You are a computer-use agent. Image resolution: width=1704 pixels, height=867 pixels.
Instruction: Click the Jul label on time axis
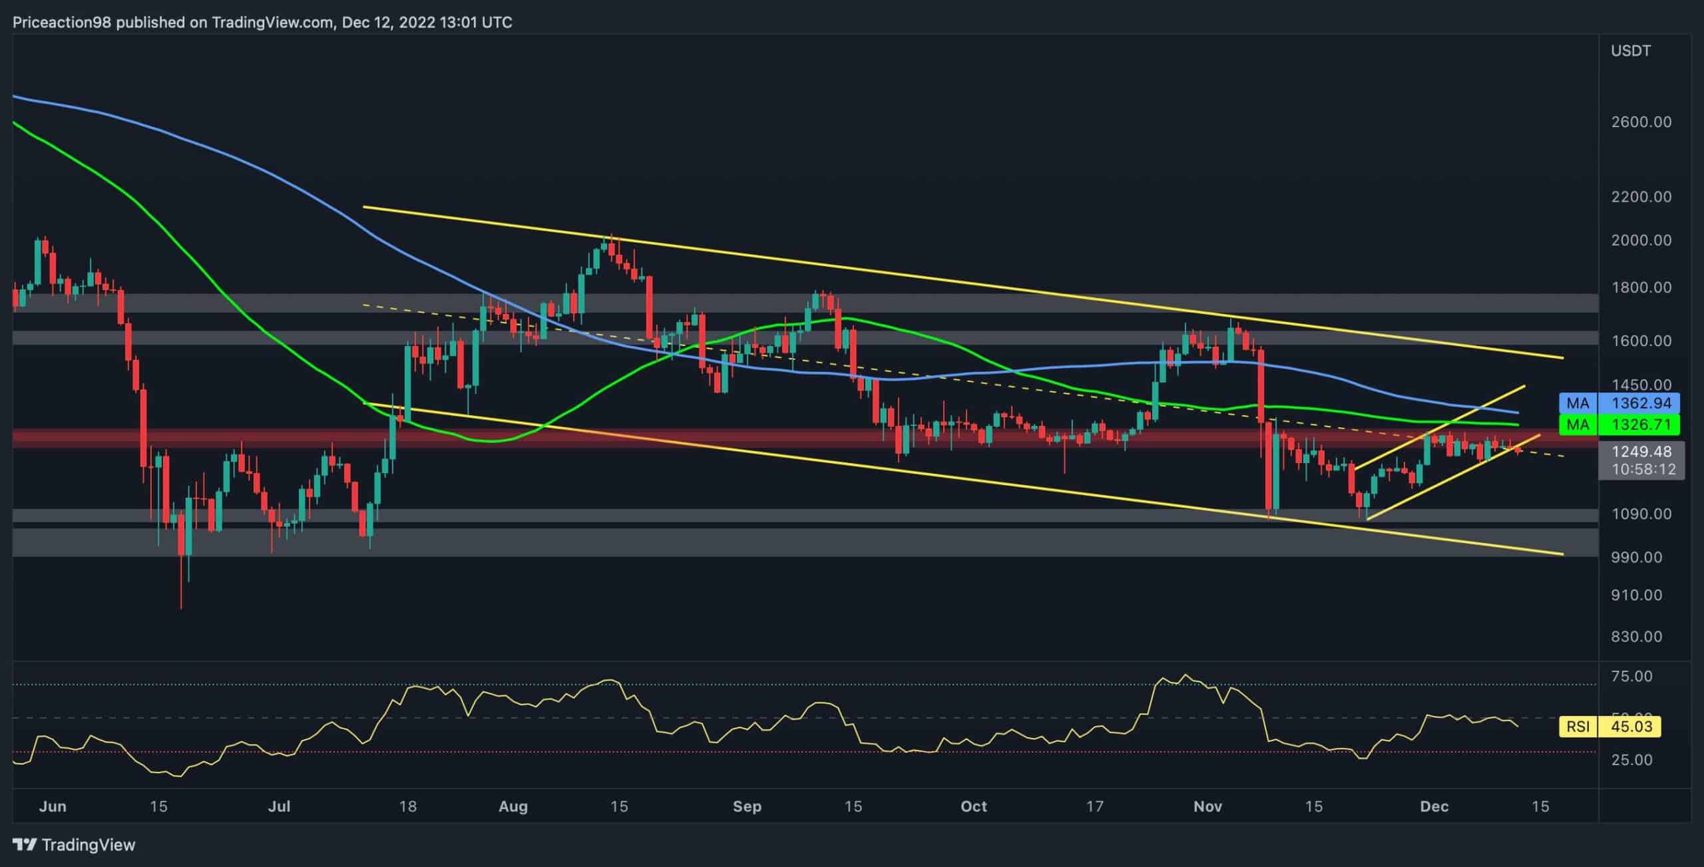(x=279, y=806)
